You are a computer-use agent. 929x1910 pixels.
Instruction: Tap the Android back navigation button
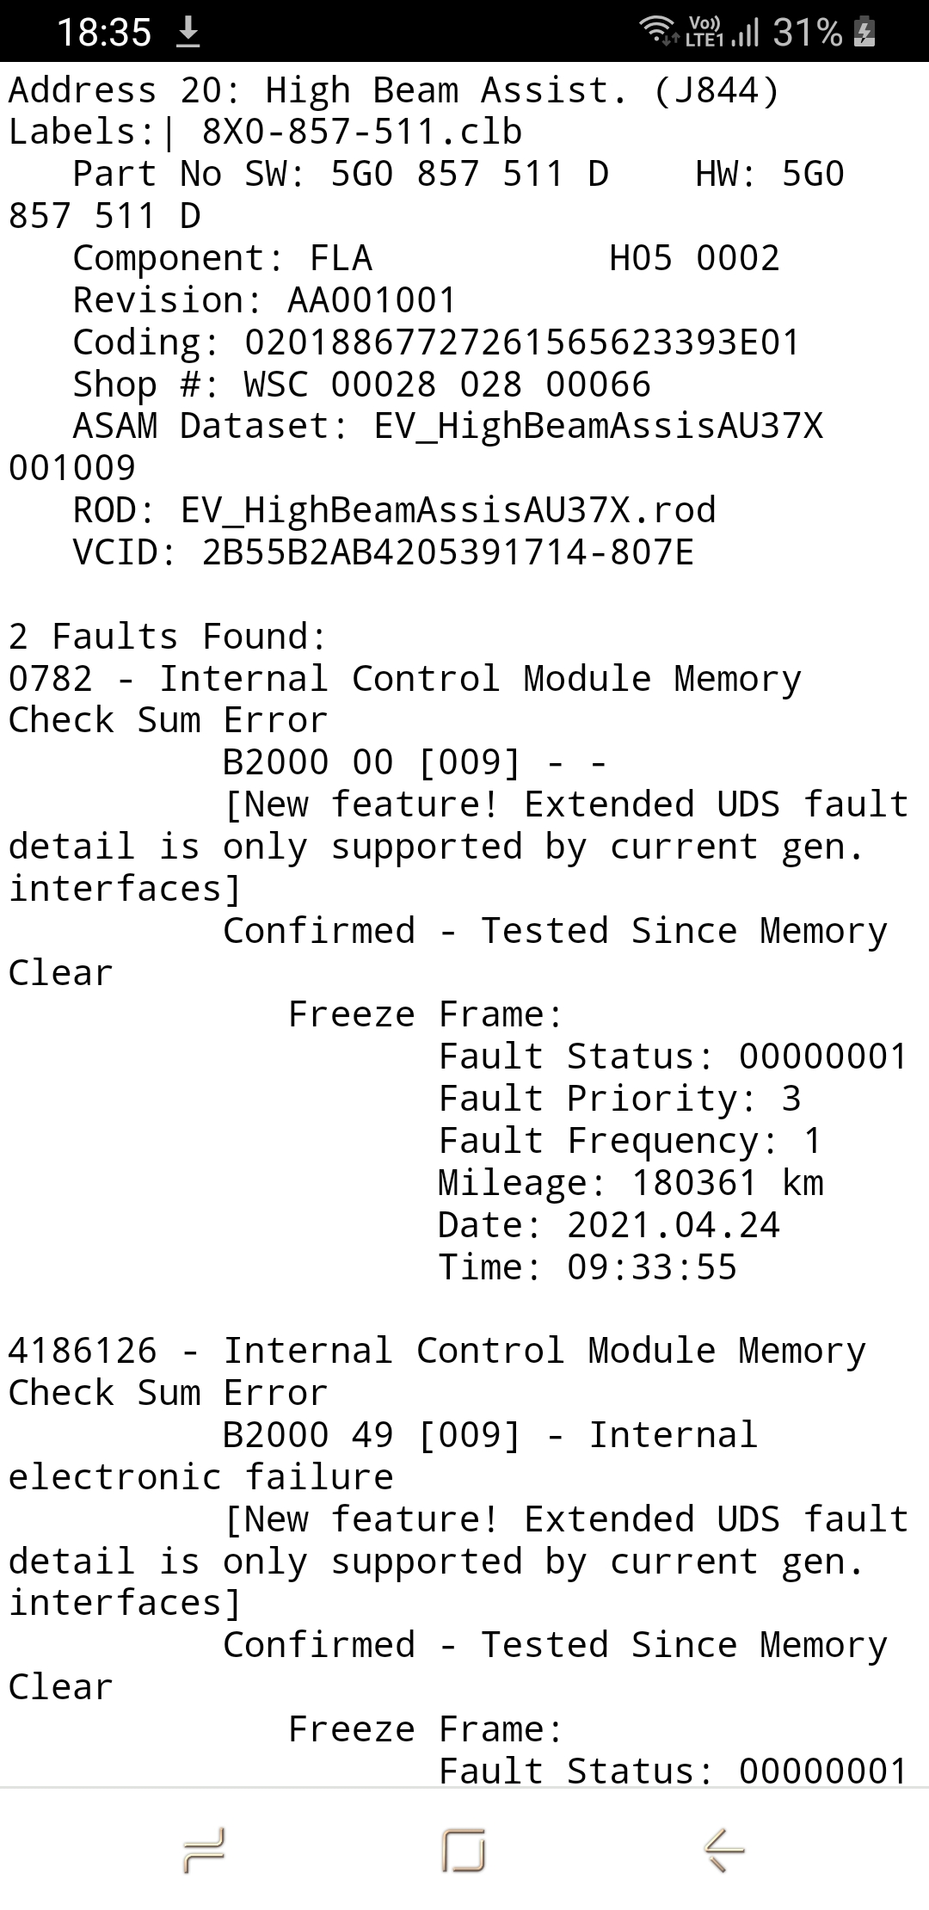723,1849
